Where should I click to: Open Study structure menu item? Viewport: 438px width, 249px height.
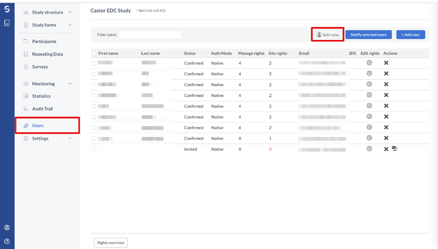tap(48, 12)
